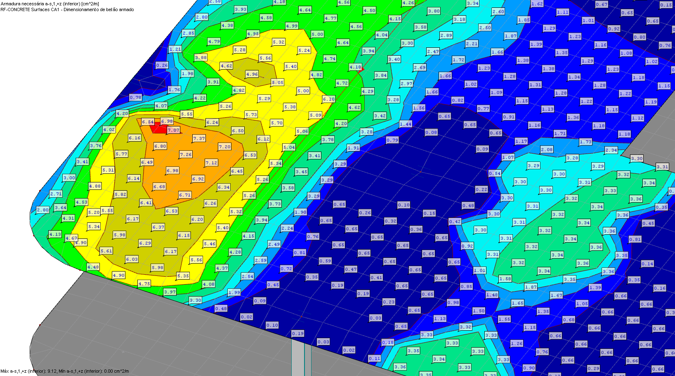Click the 'RF-CONCRETE Surfaces CA1' subtitle line
The height and width of the screenshot is (376, 675).
(x=67, y=9)
